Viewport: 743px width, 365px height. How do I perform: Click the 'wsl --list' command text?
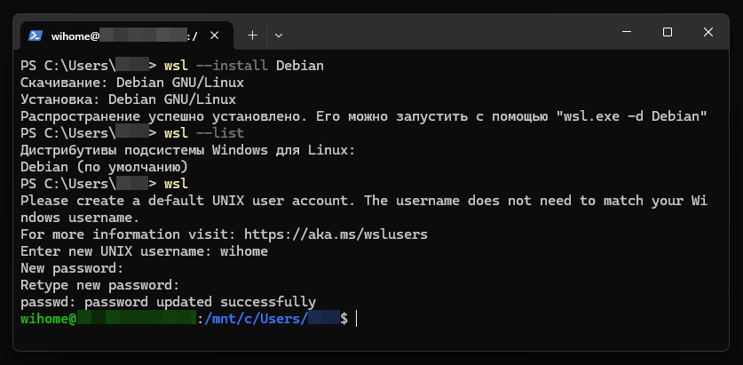point(204,132)
